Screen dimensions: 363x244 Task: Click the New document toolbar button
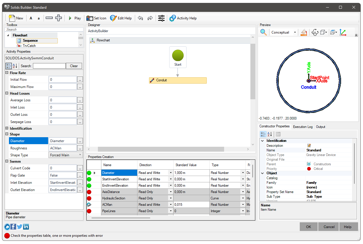[16, 18]
